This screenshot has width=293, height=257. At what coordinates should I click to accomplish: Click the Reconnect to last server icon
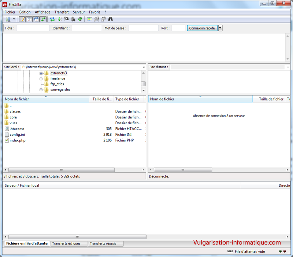coord(80,19)
